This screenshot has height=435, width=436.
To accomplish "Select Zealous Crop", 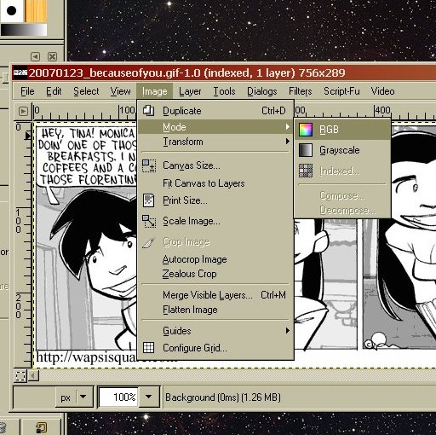I will 215,274.
